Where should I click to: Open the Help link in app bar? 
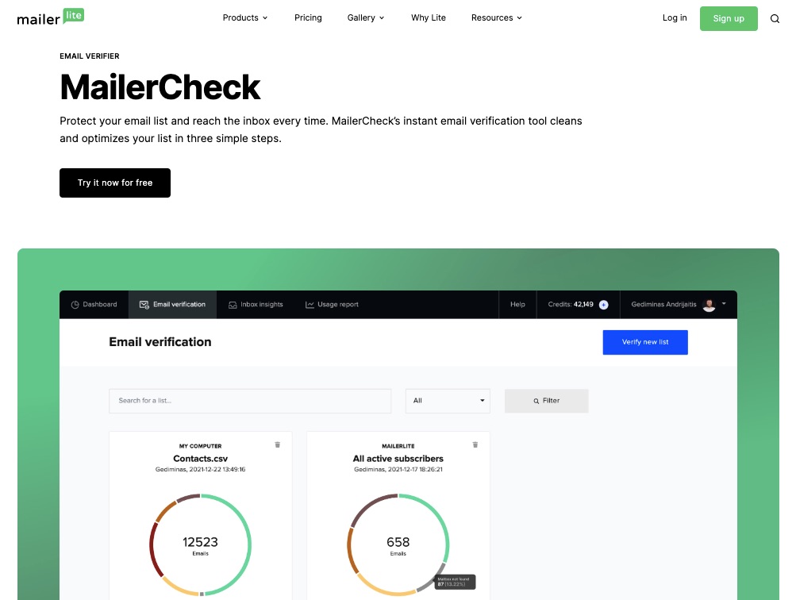click(x=517, y=305)
